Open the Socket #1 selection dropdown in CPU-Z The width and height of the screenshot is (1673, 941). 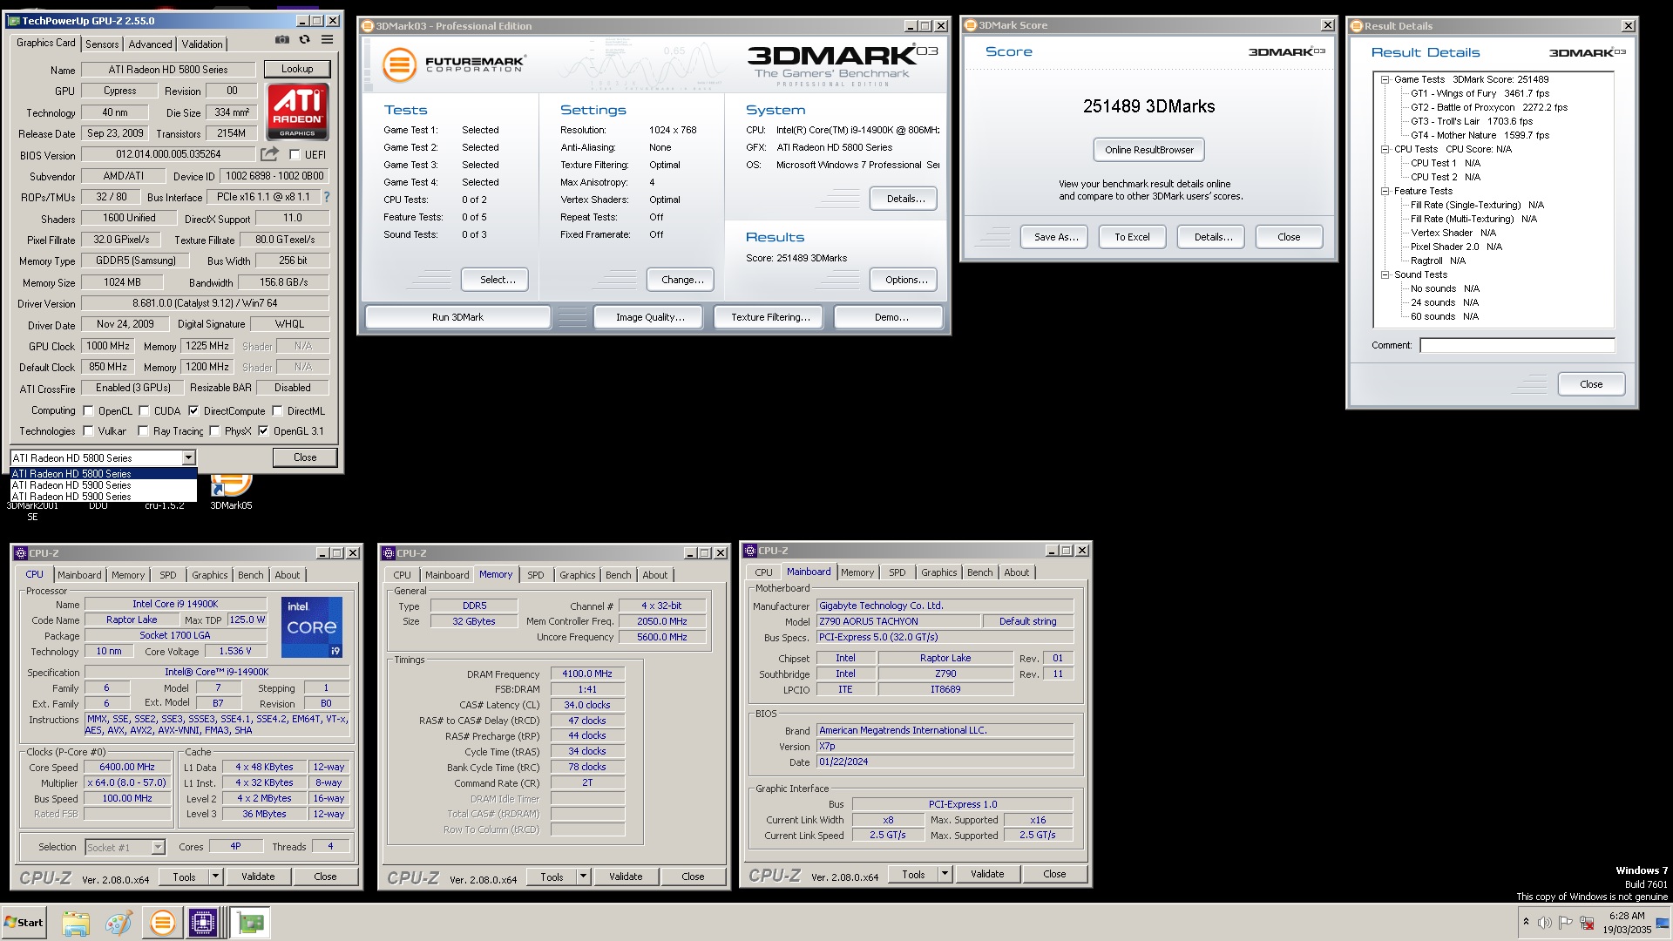pos(158,847)
